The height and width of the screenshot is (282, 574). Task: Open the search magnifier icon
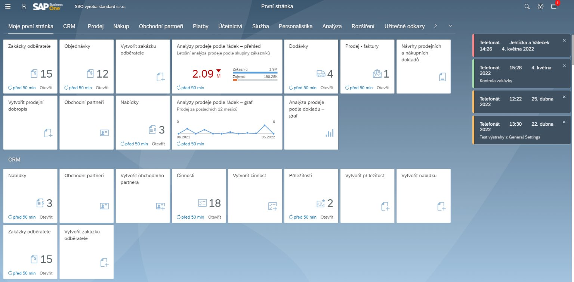[x=527, y=6]
